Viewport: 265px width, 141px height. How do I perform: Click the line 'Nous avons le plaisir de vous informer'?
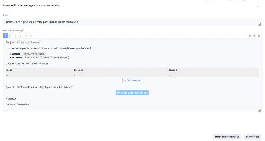(50, 48)
